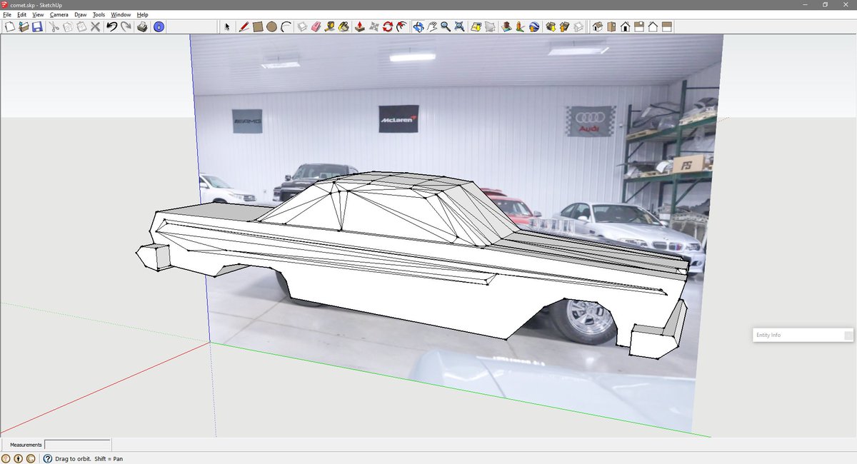Undo the last action
The image size is (857, 464).
[112, 27]
